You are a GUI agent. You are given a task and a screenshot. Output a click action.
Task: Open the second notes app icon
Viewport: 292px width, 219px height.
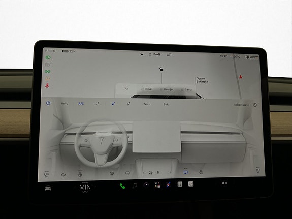pyautogui.click(x=191, y=184)
